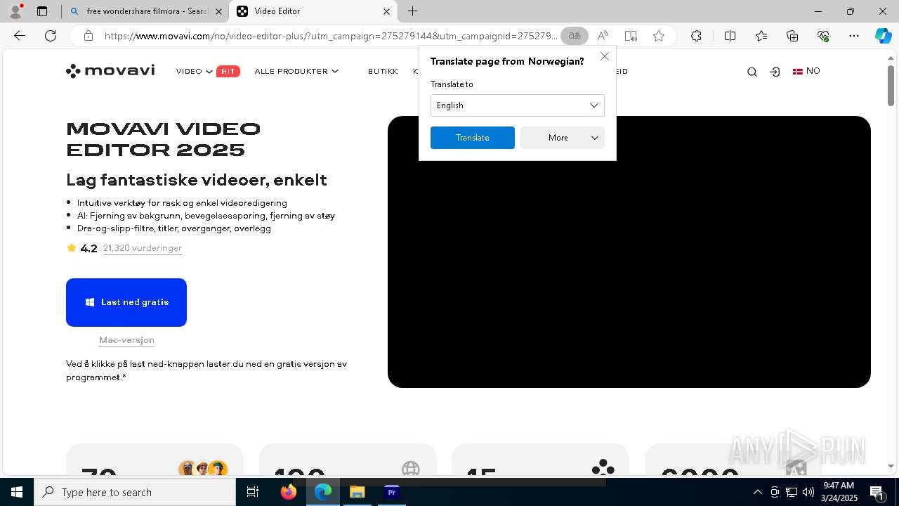Open a new browser tab
This screenshot has height=506, width=899.
[413, 11]
